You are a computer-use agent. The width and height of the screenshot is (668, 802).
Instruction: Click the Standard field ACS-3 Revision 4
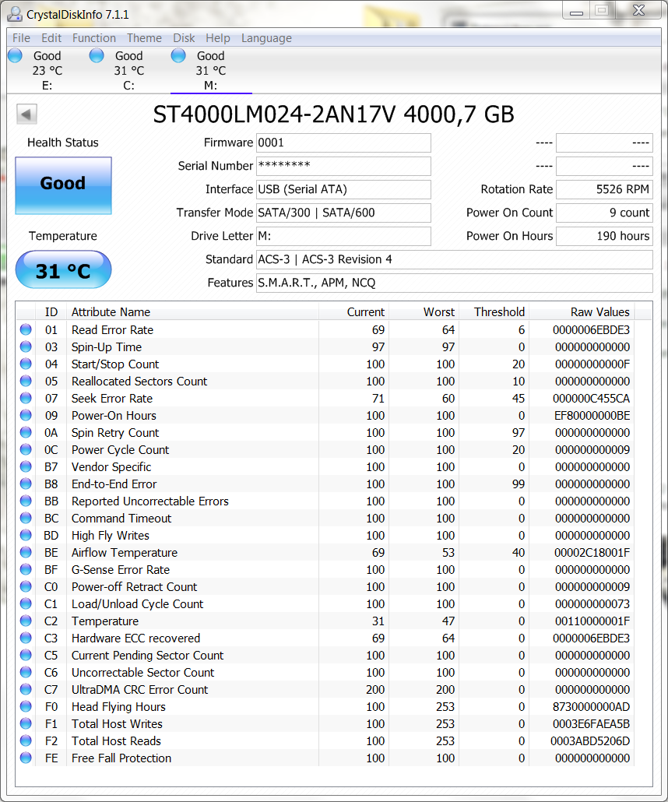[454, 259]
